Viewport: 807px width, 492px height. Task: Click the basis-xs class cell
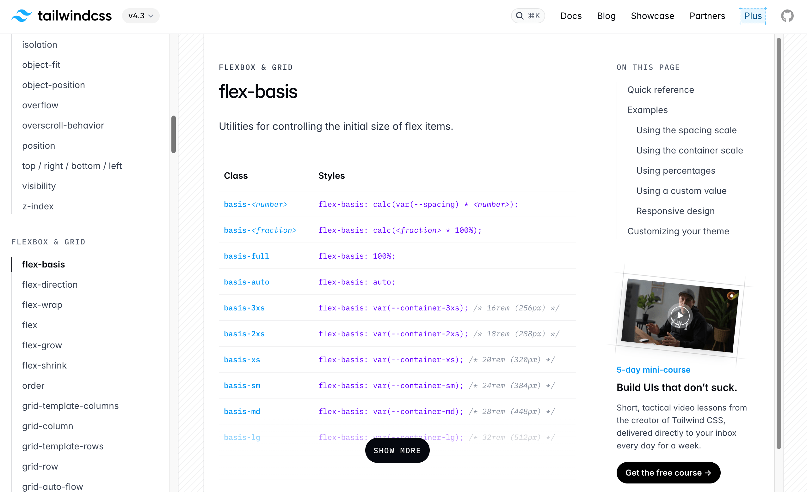coord(242,359)
